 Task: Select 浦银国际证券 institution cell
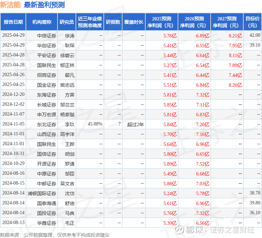pos(42,193)
